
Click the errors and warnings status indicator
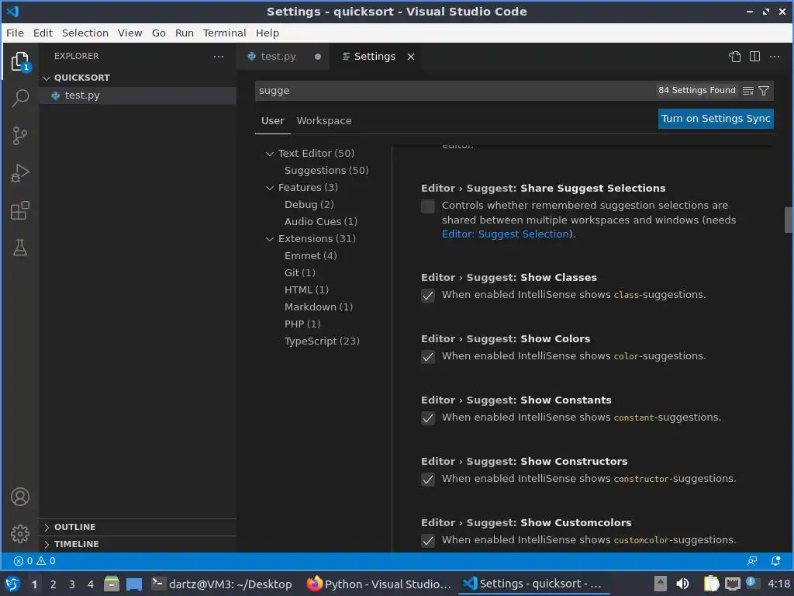pos(34,560)
